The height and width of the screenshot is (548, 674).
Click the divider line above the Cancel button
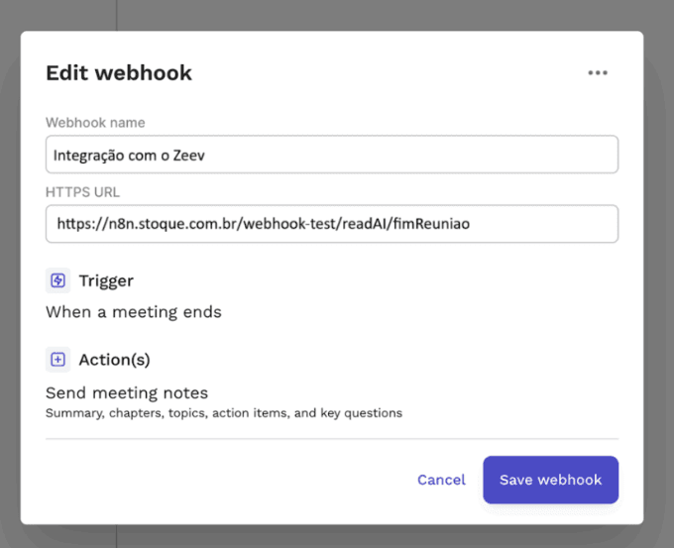[331, 438]
